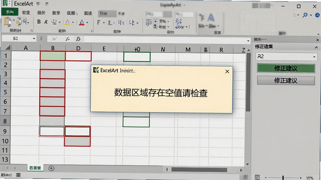The image size is (321, 180).
Task: Click the vertical scrollbar down arrow
Action: point(248,164)
